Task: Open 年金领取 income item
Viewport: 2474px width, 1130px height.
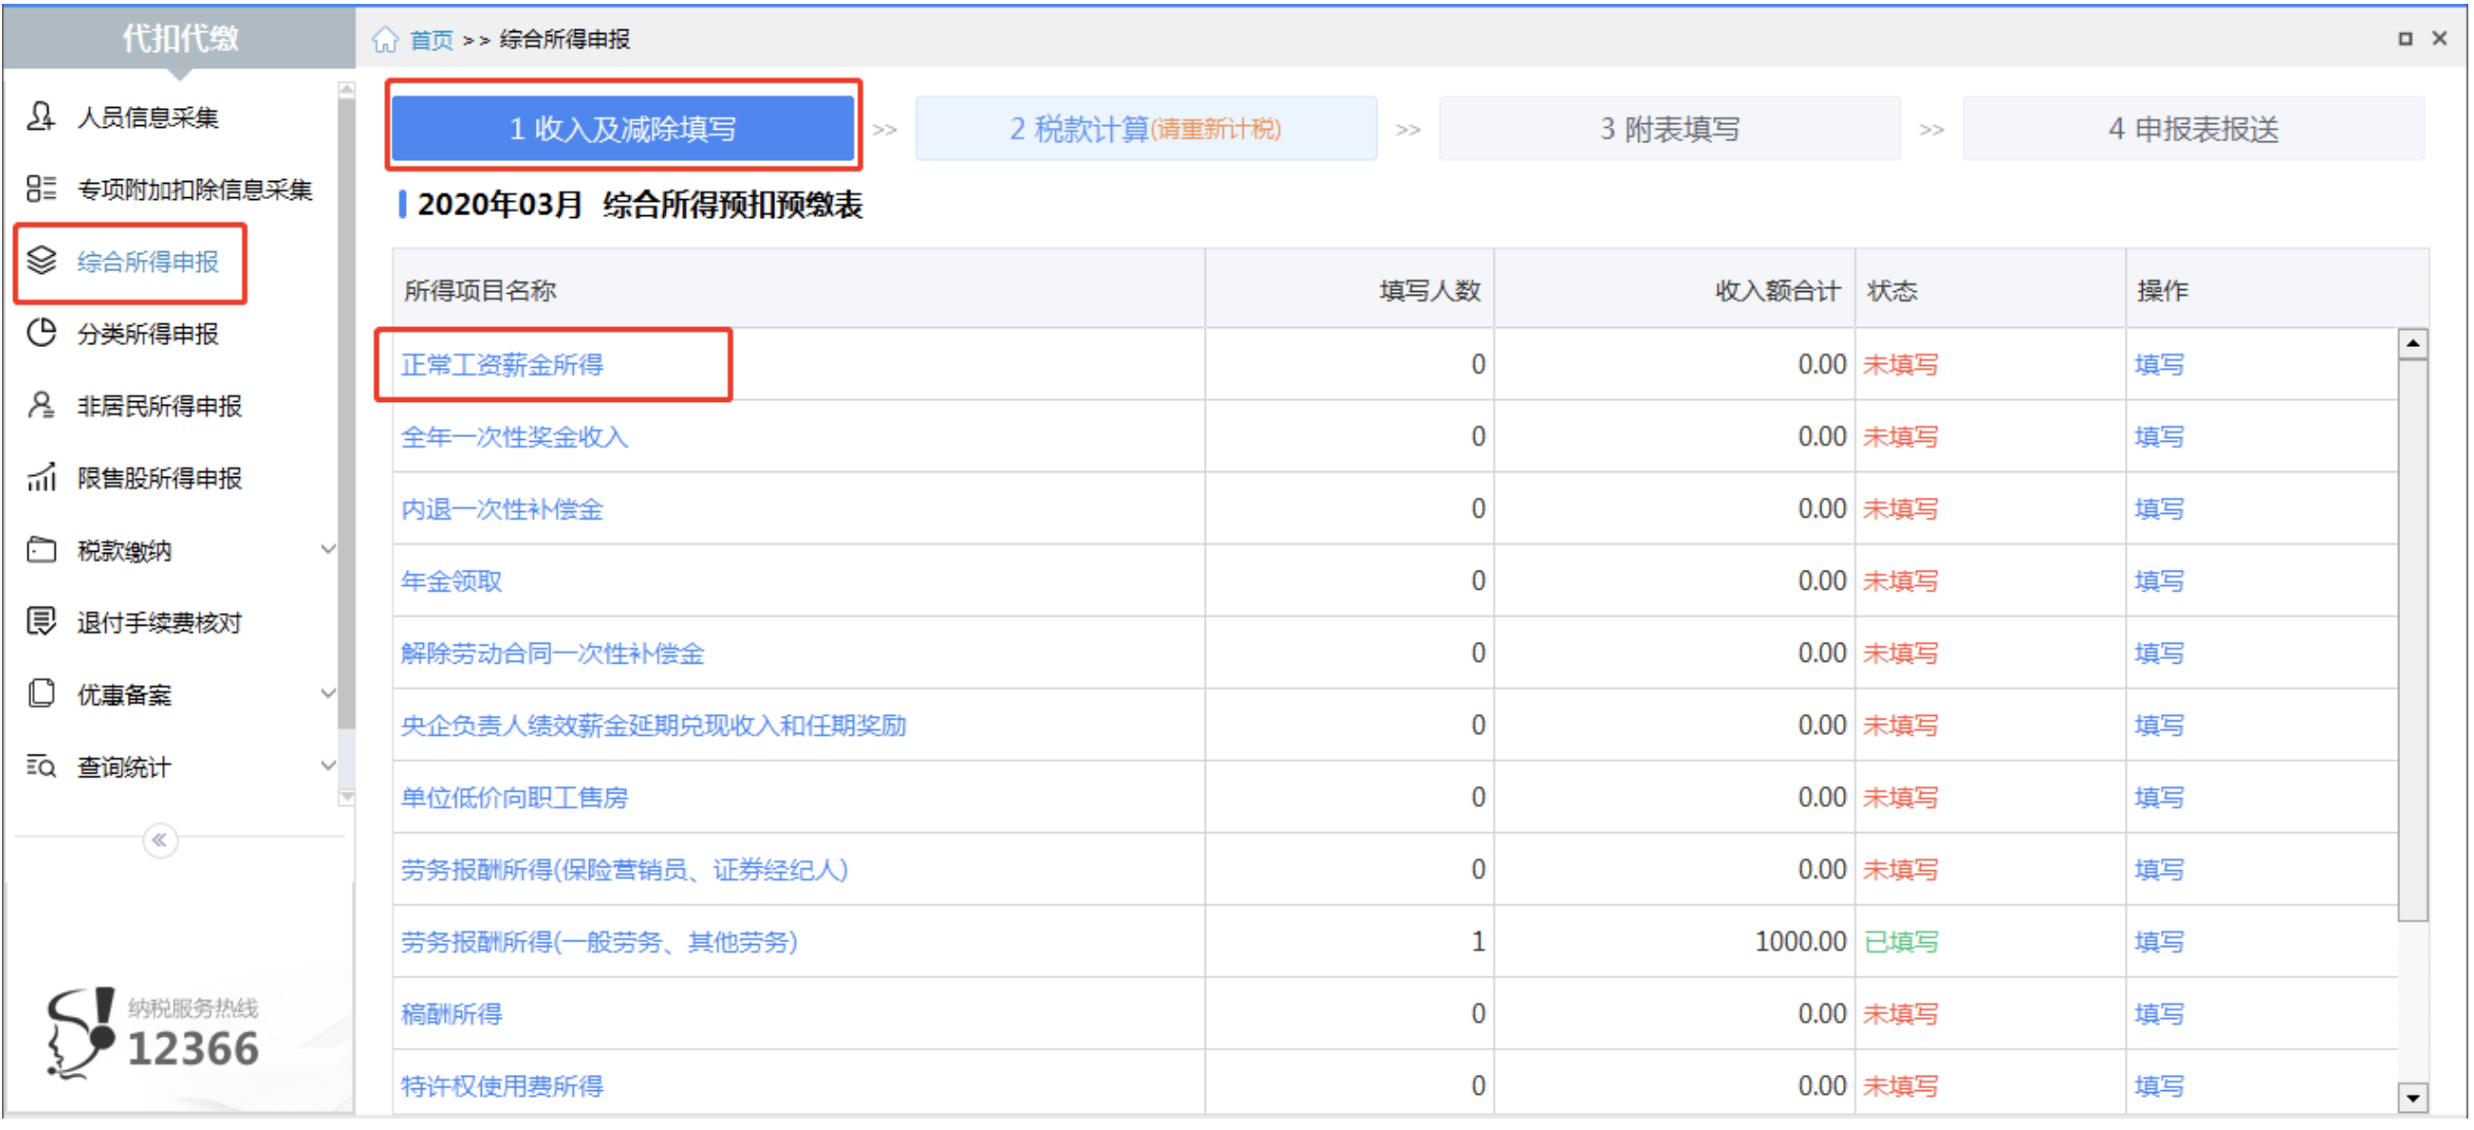Action: (x=452, y=580)
